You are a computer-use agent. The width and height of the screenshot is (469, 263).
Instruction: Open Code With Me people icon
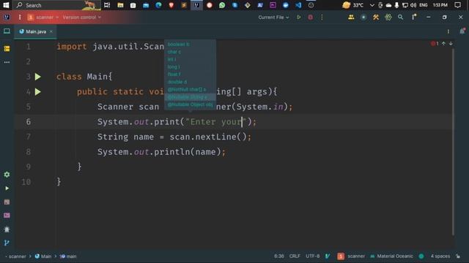pyautogui.click(x=351, y=18)
